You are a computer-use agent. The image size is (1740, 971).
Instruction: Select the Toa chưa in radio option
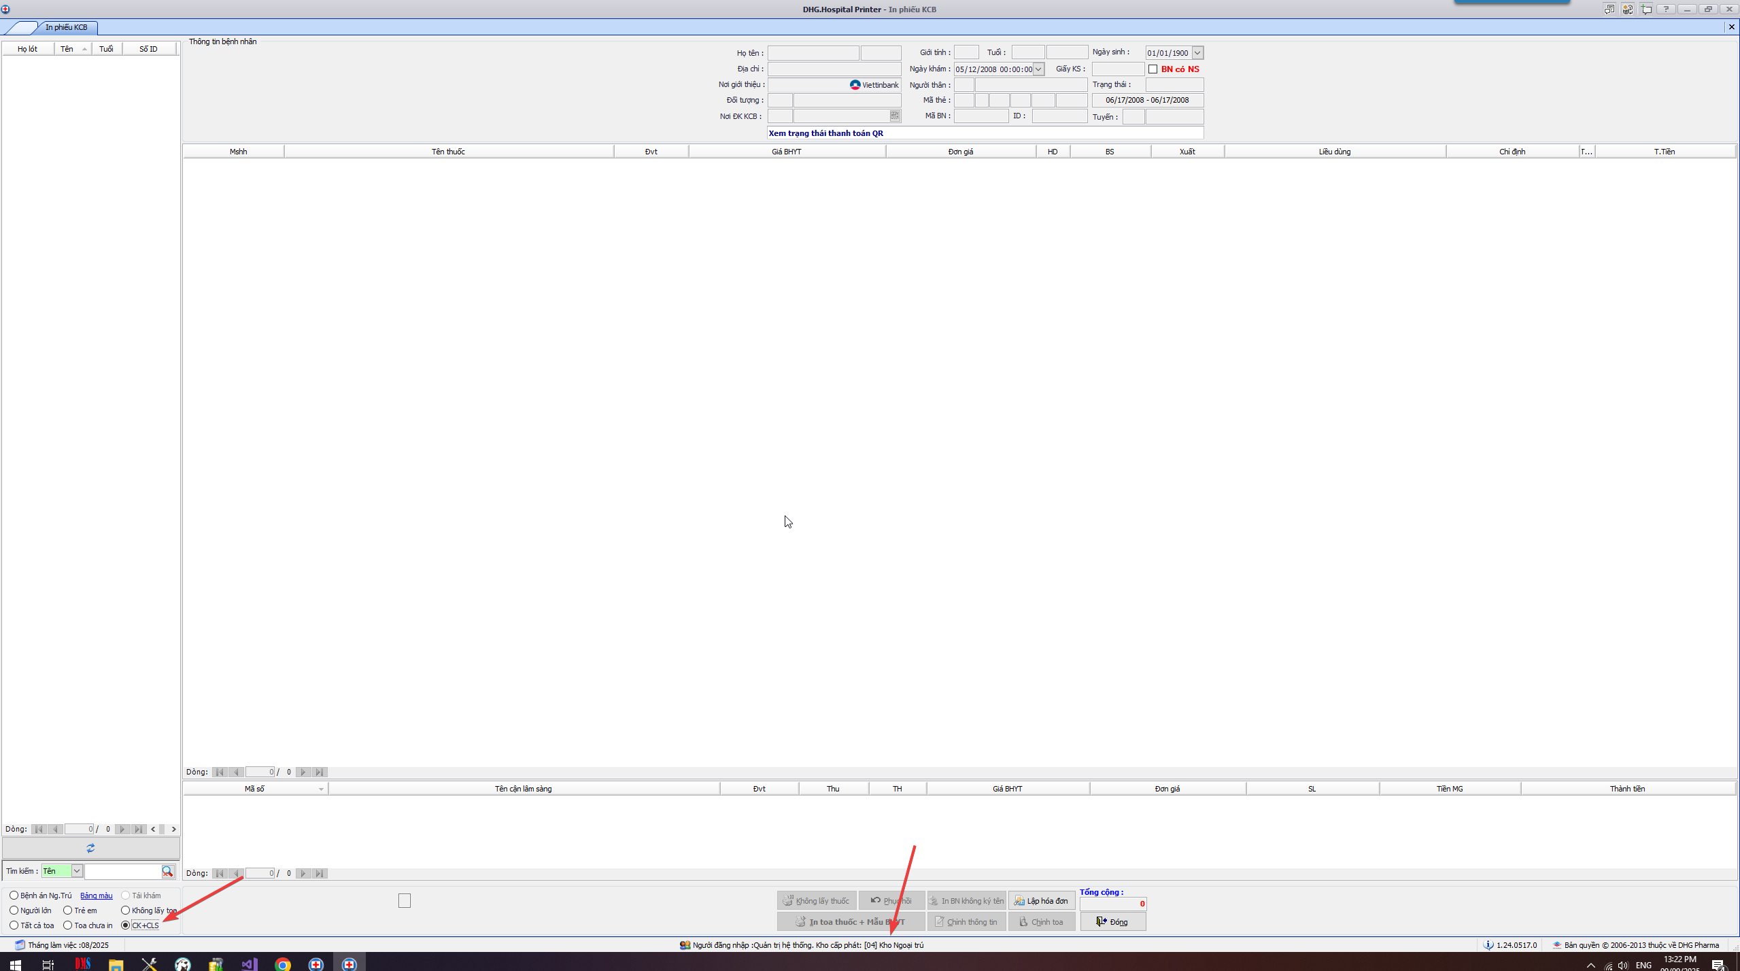pos(68,925)
